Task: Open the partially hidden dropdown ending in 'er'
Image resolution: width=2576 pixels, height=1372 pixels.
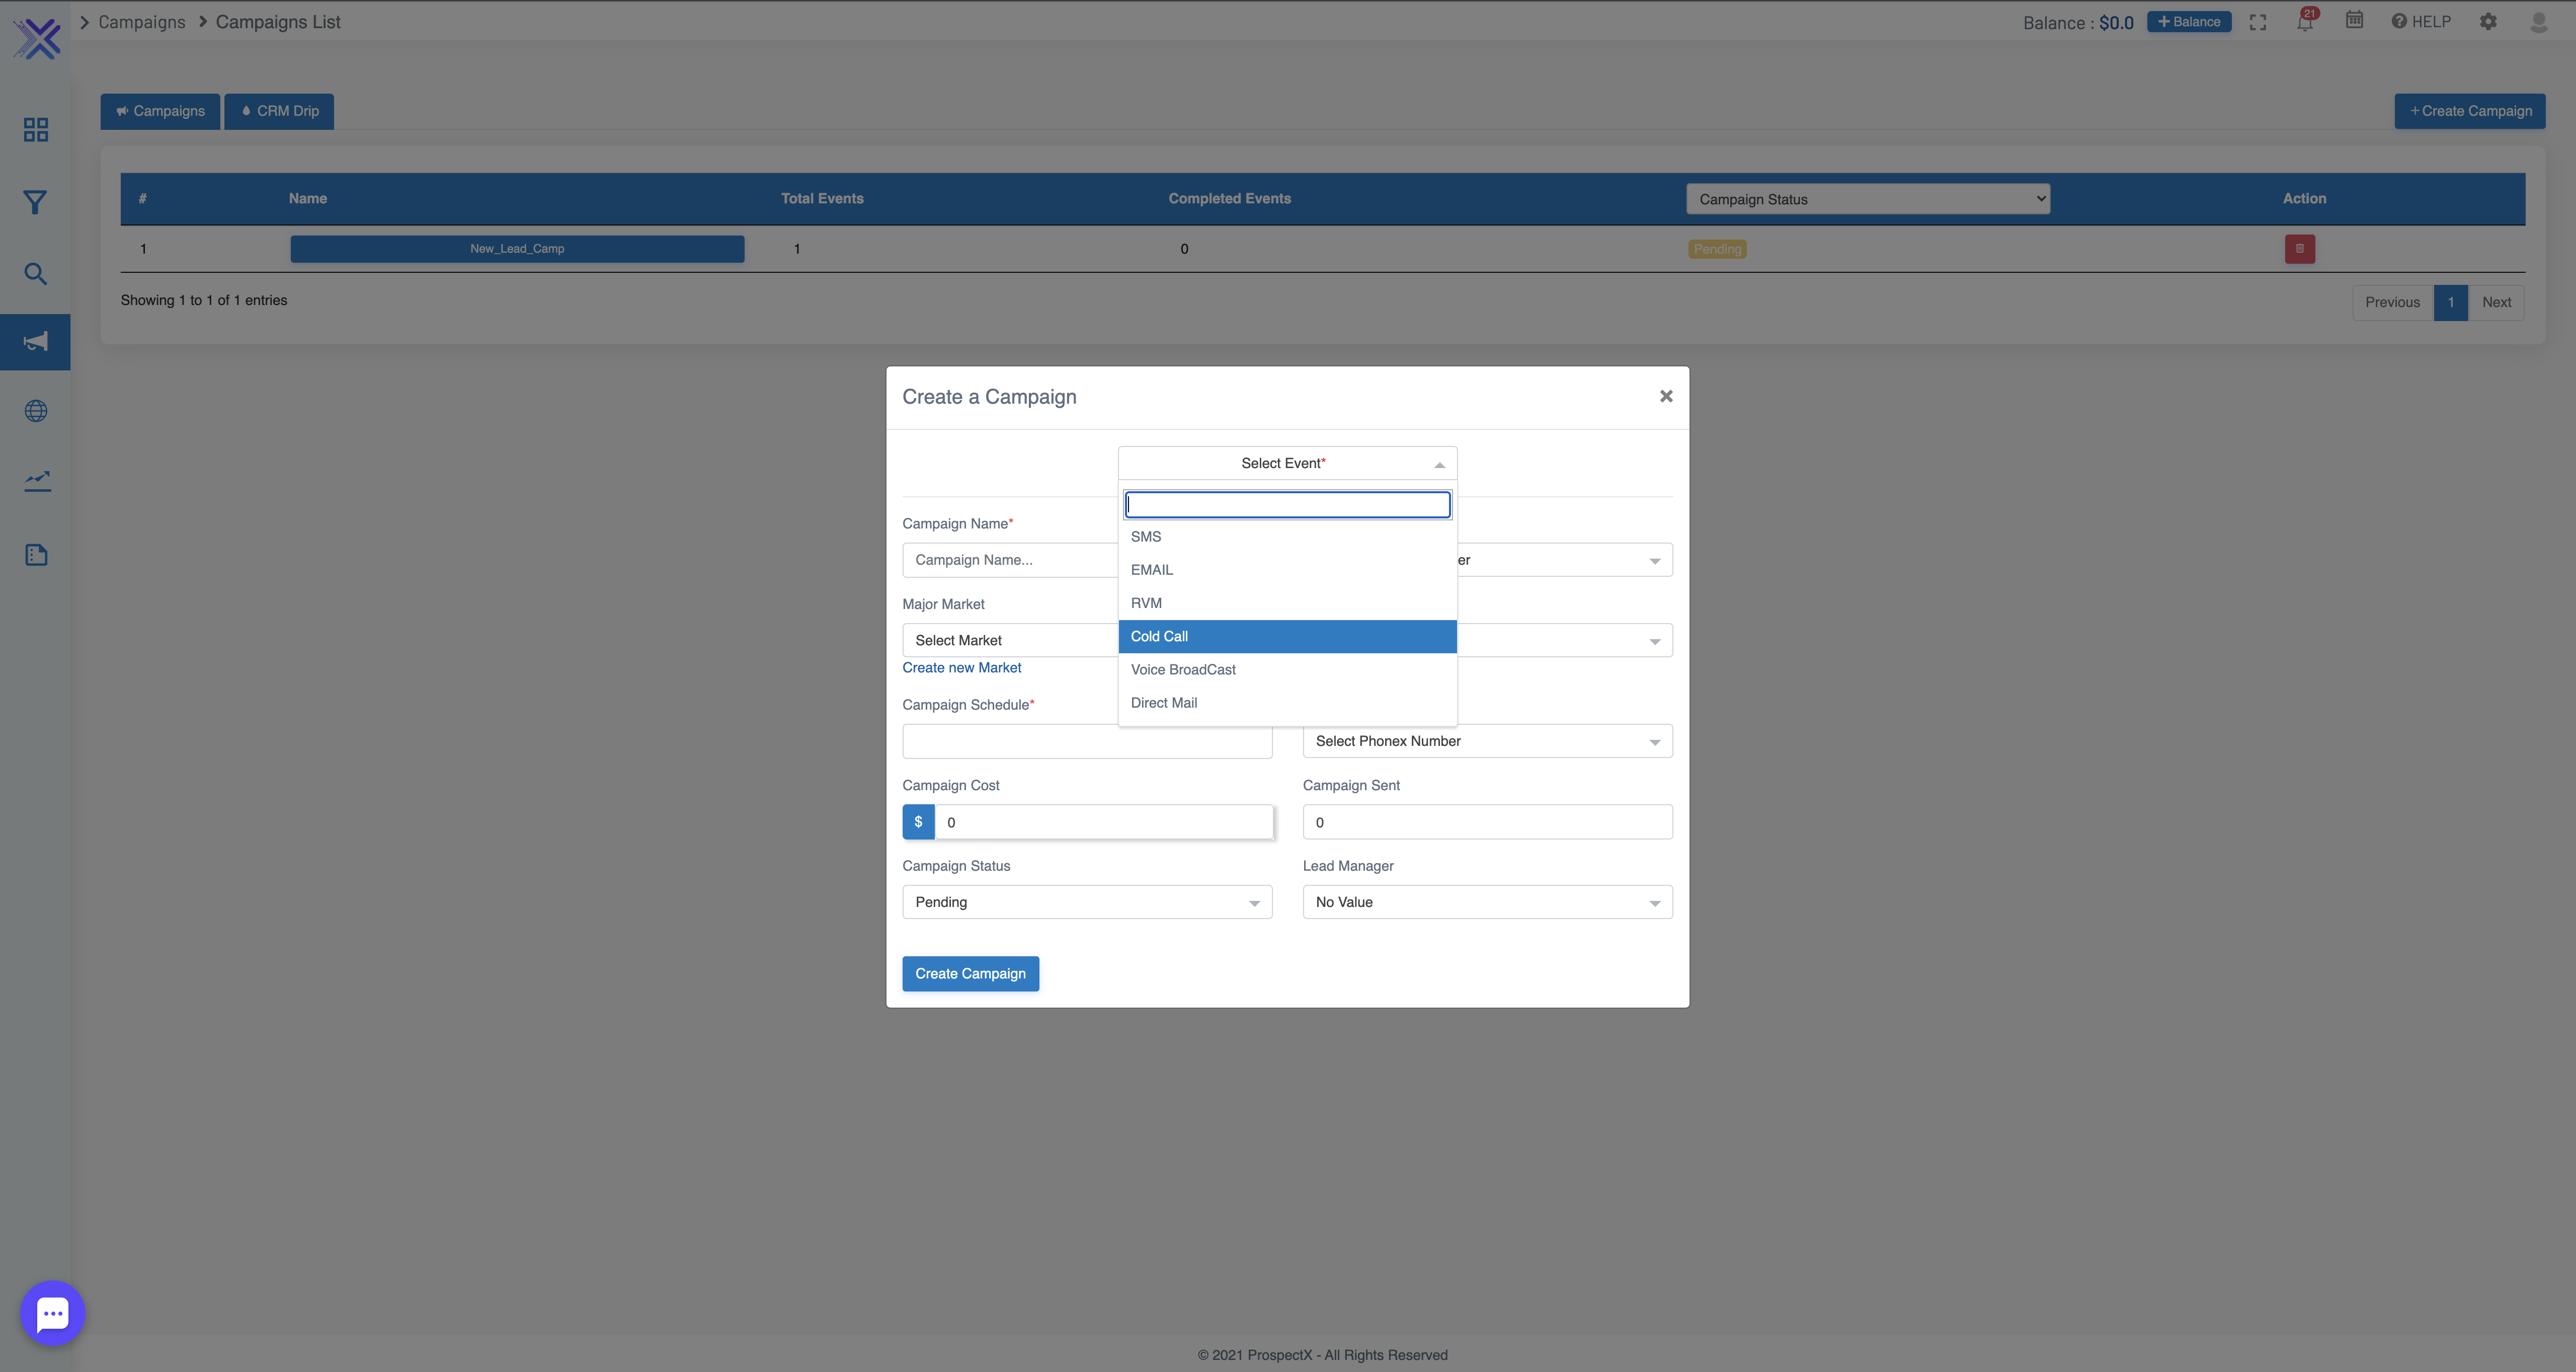Action: point(1564,560)
